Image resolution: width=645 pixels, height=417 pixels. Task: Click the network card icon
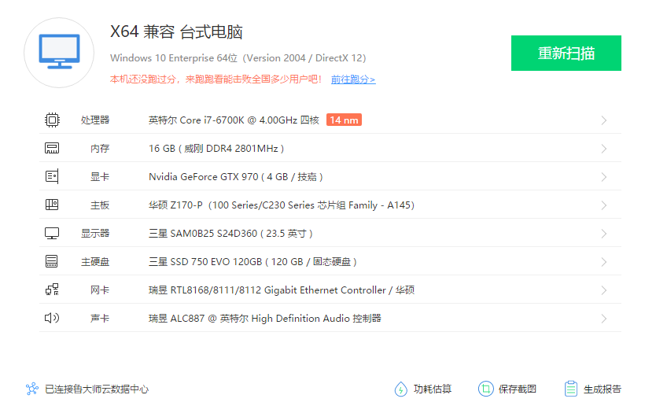click(x=52, y=290)
